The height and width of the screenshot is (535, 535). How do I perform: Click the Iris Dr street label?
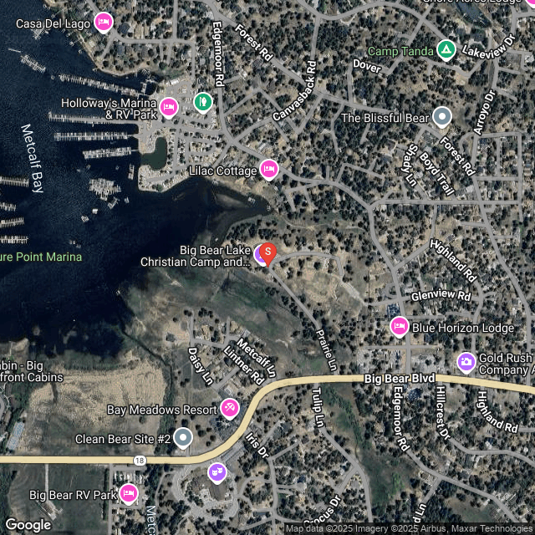(257, 446)
